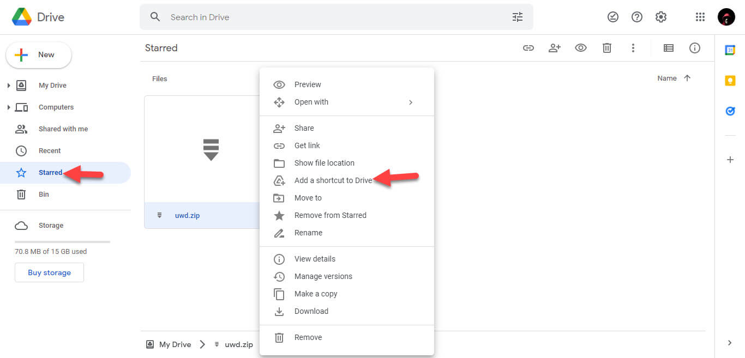This screenshot has height=358, width=745.
Task: Choose Remove from Starred
Action: [330, 215]
